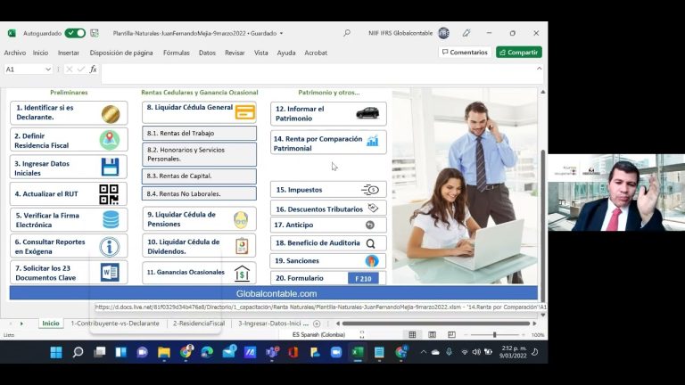The image size is (685, 385).
Task: Switch to Page Break Preview in status bar
Action: 451,335
